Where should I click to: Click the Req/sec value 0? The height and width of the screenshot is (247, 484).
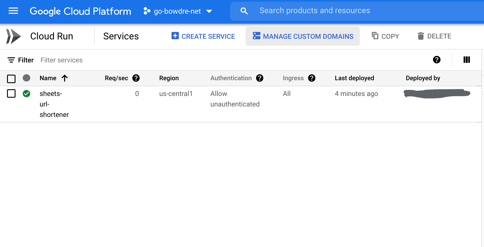137,94
